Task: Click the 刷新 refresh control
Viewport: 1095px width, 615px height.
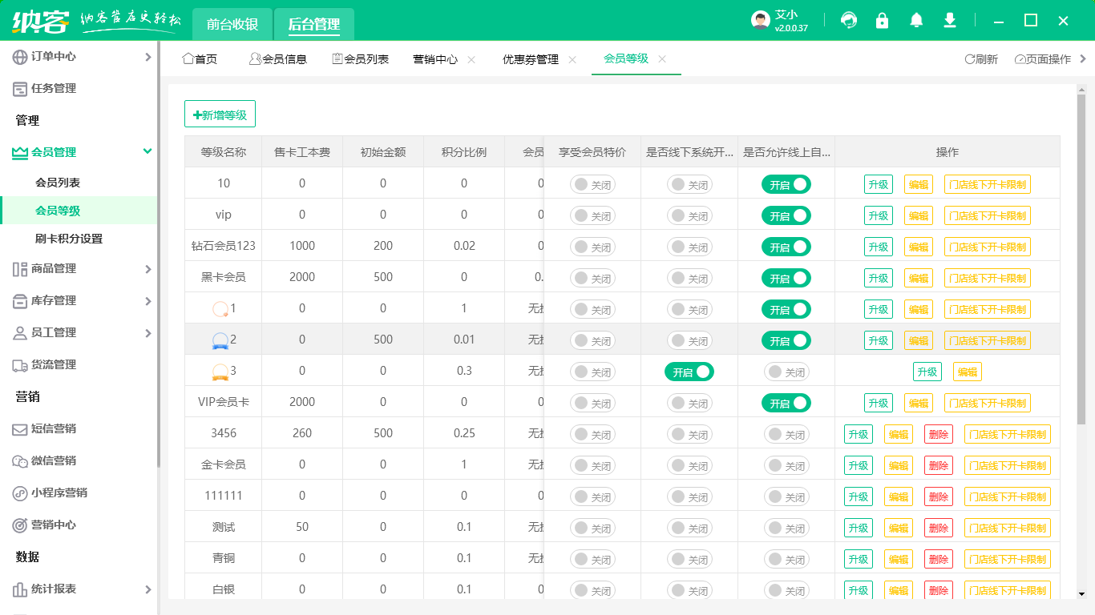Action: (981, 58)
